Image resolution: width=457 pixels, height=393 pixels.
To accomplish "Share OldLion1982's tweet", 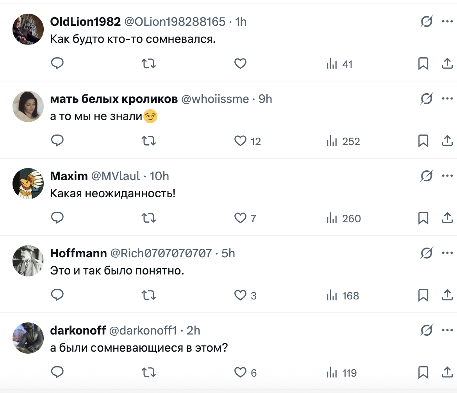I will (447, 64).
